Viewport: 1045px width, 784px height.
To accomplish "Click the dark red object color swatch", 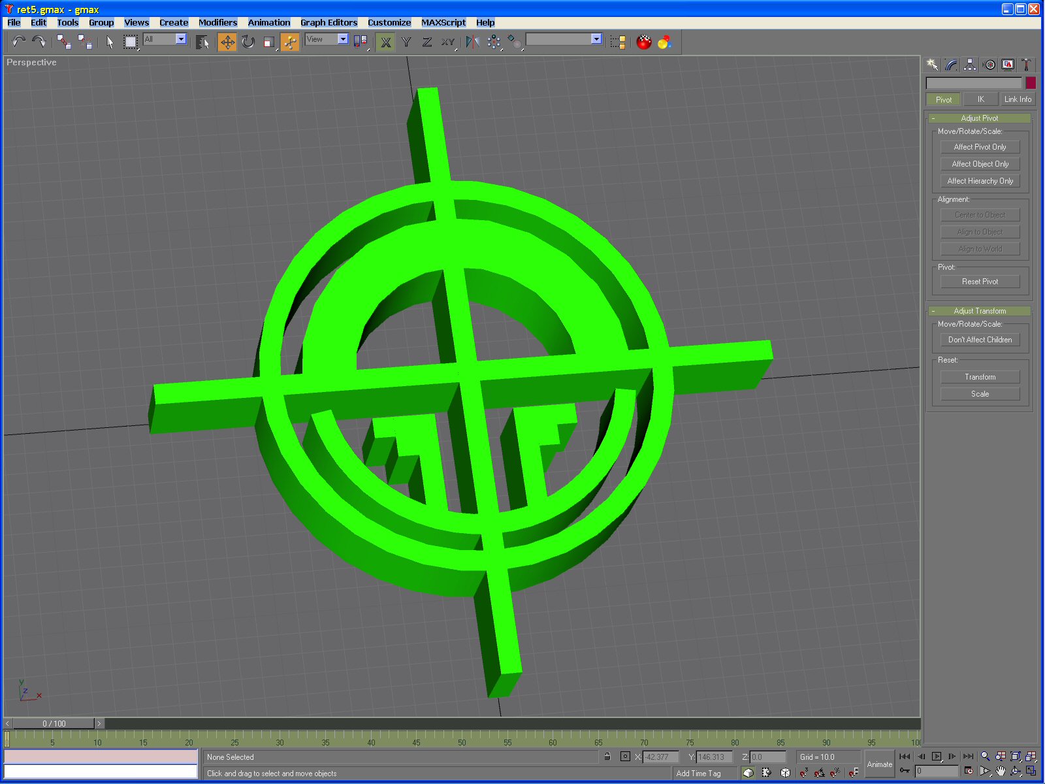I will click(x=1031, y=83).
